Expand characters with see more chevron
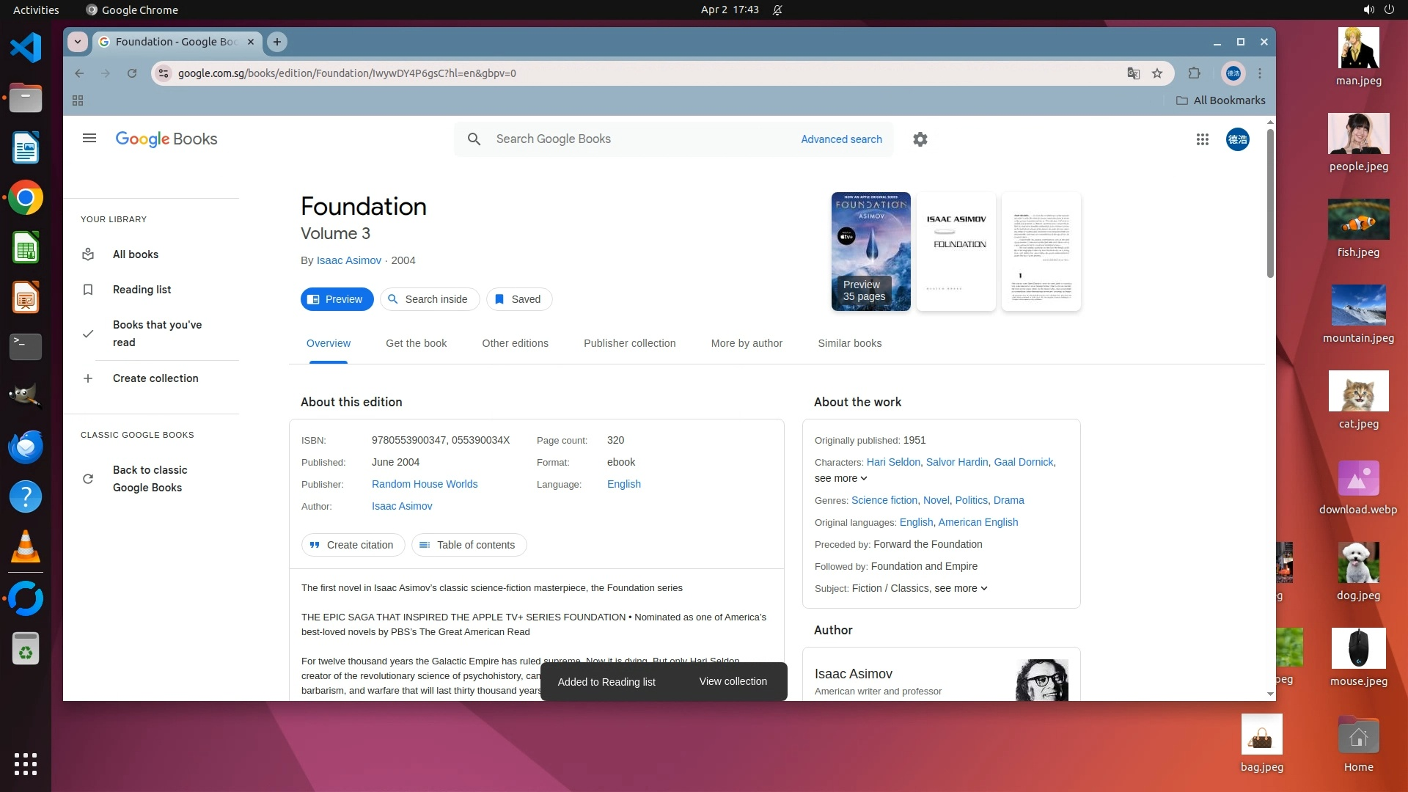The image size is (1408, 792). pyautogui.click(x=841, y=478)
